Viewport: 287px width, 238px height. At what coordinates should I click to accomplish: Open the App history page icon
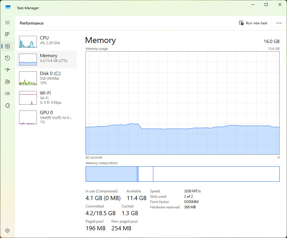[7, 58]
